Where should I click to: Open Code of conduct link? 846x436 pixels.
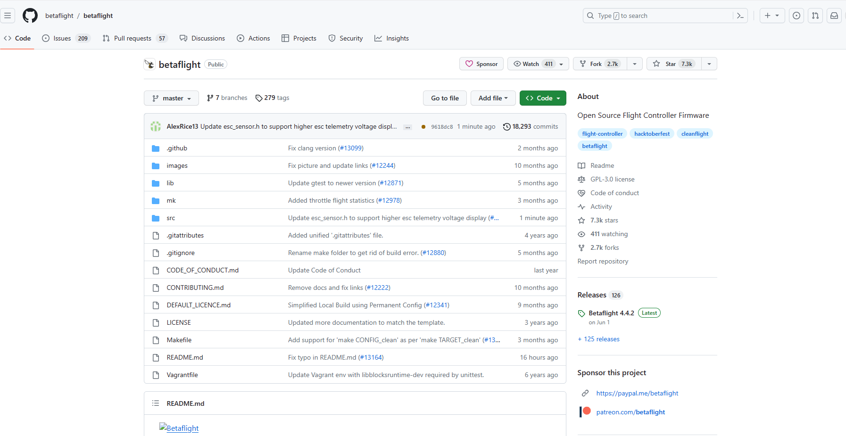pos(608,193)
